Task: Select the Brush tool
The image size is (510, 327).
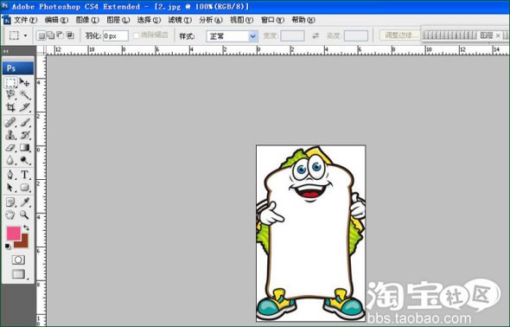Action: [x=24, y=122]
